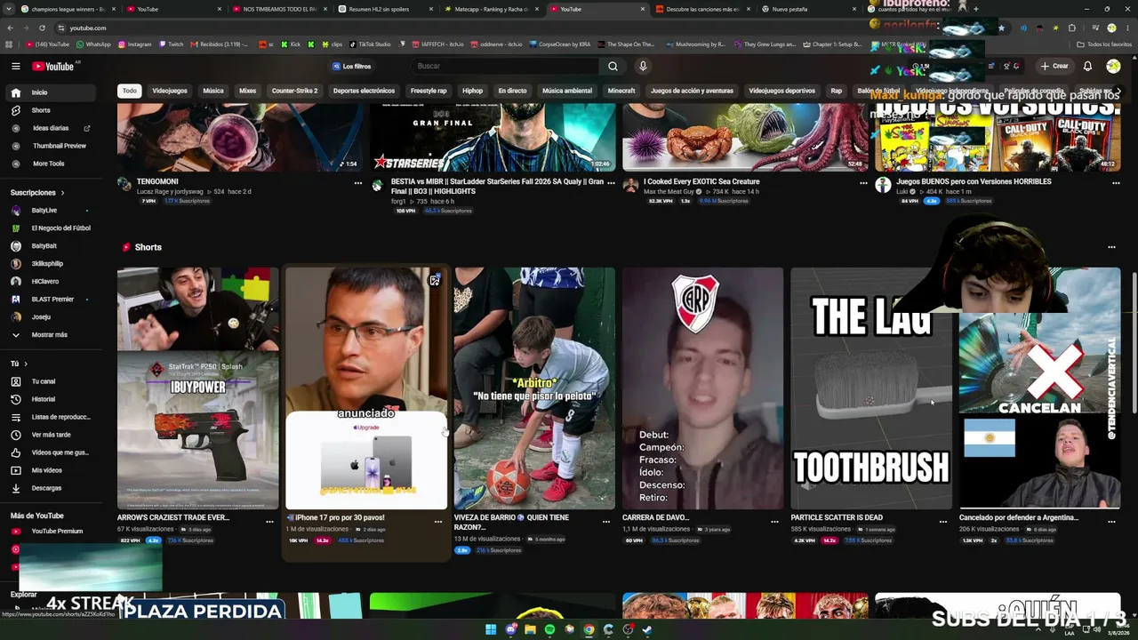1138x640 pixels.
Task: Open options for I Cooked Every EXOTIC video
Action: [863, 183]
